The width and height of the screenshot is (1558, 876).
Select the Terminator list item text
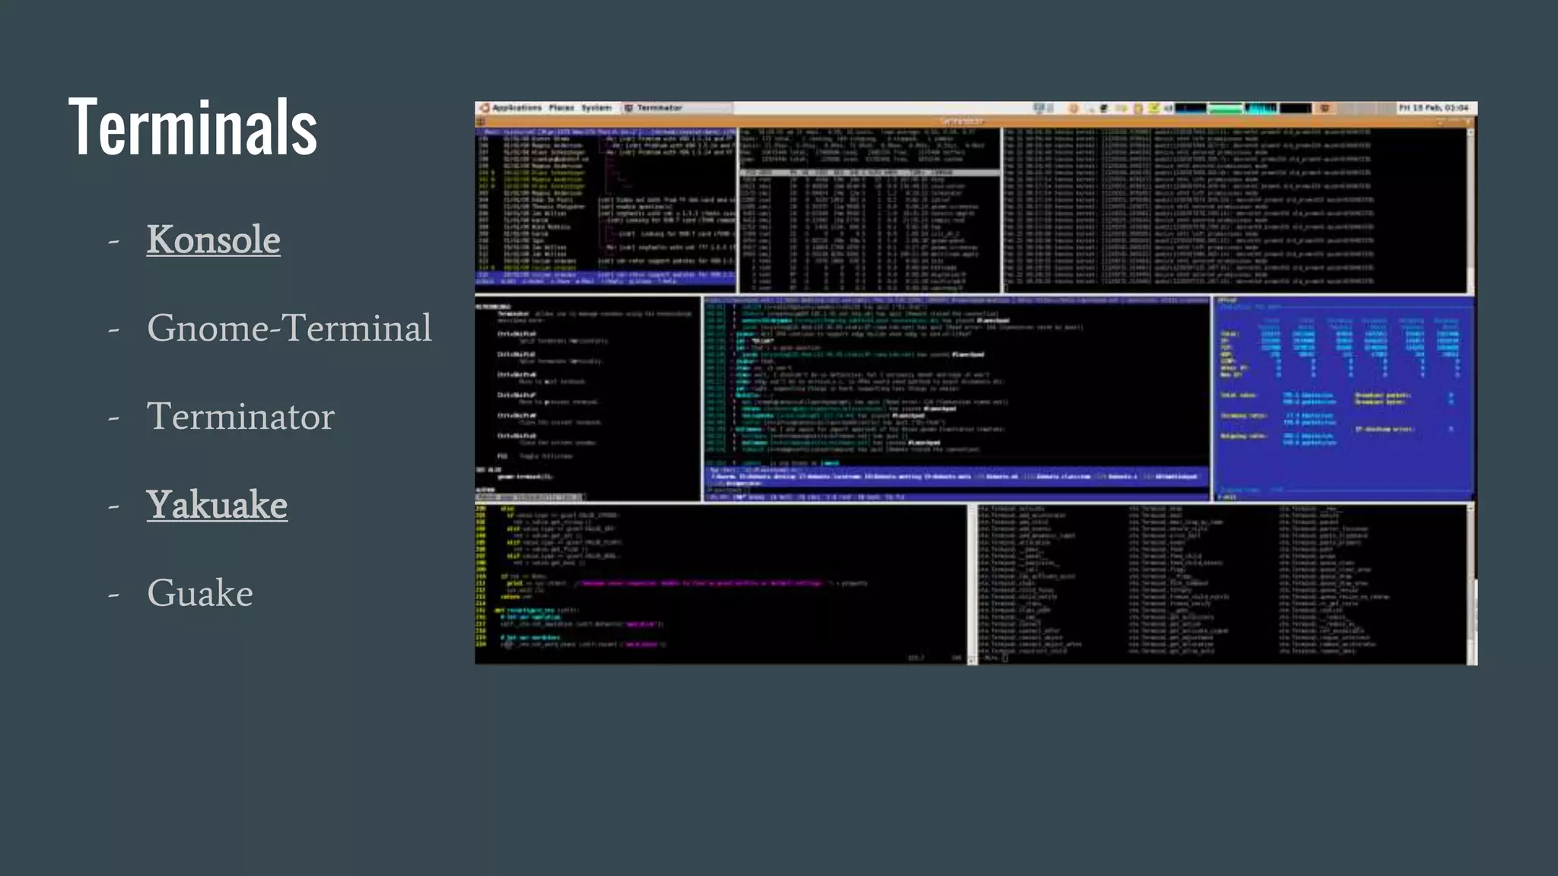tap(240, 416)
